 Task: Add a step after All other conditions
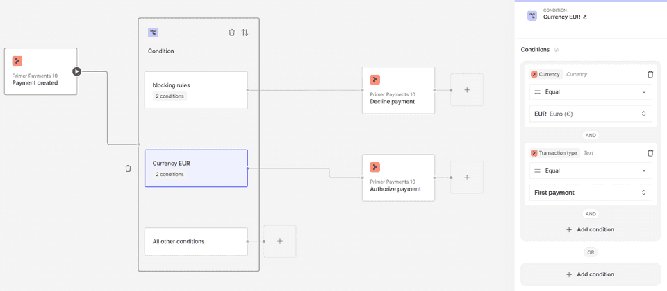(x=280, y=241)
